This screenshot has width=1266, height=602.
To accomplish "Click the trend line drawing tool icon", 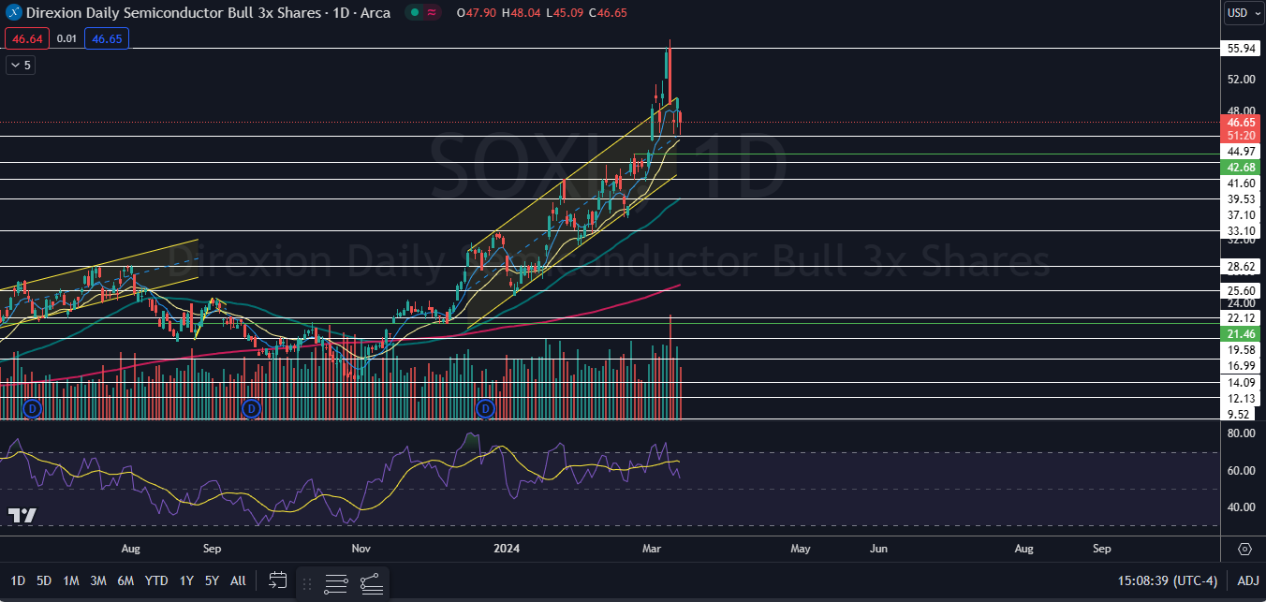I will (x=369, y=583).
